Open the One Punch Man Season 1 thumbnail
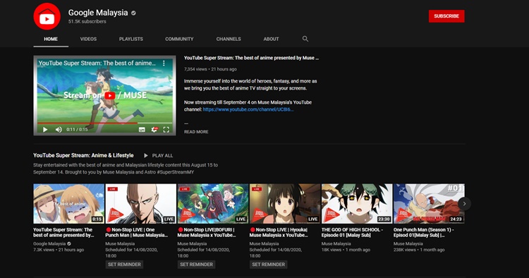The image size is (529, 278). (x=429, y=203)
